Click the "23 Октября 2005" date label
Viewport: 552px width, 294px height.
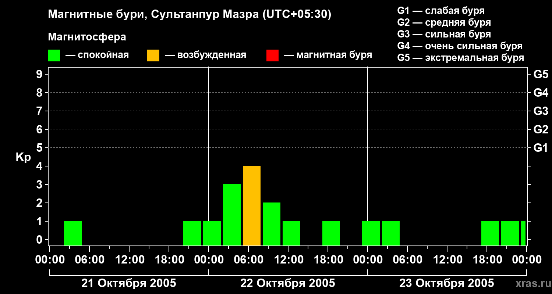pos(447,283)
